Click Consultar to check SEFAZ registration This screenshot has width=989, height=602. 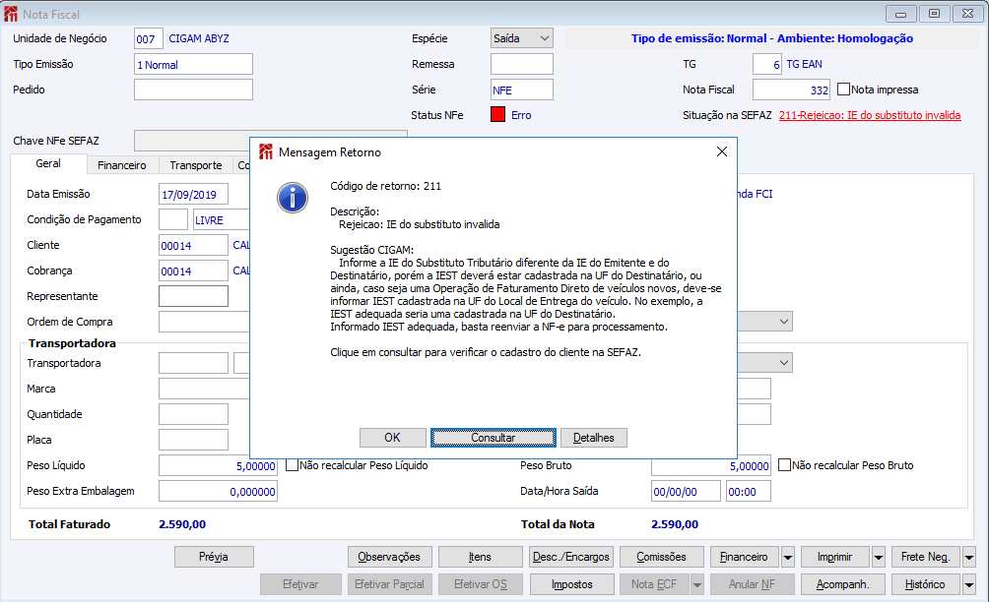point(494,438)
